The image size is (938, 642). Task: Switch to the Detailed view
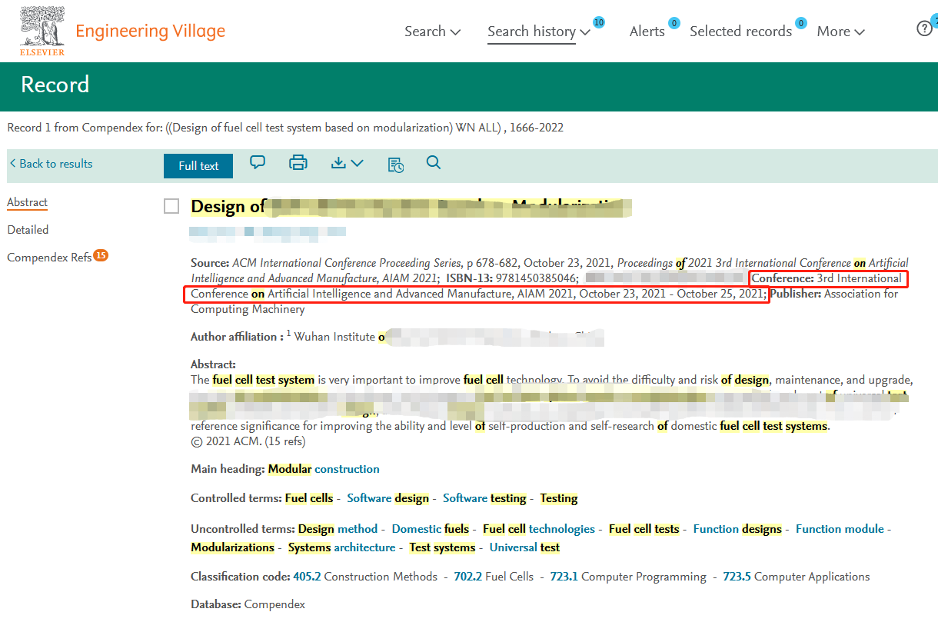(28, 230)
